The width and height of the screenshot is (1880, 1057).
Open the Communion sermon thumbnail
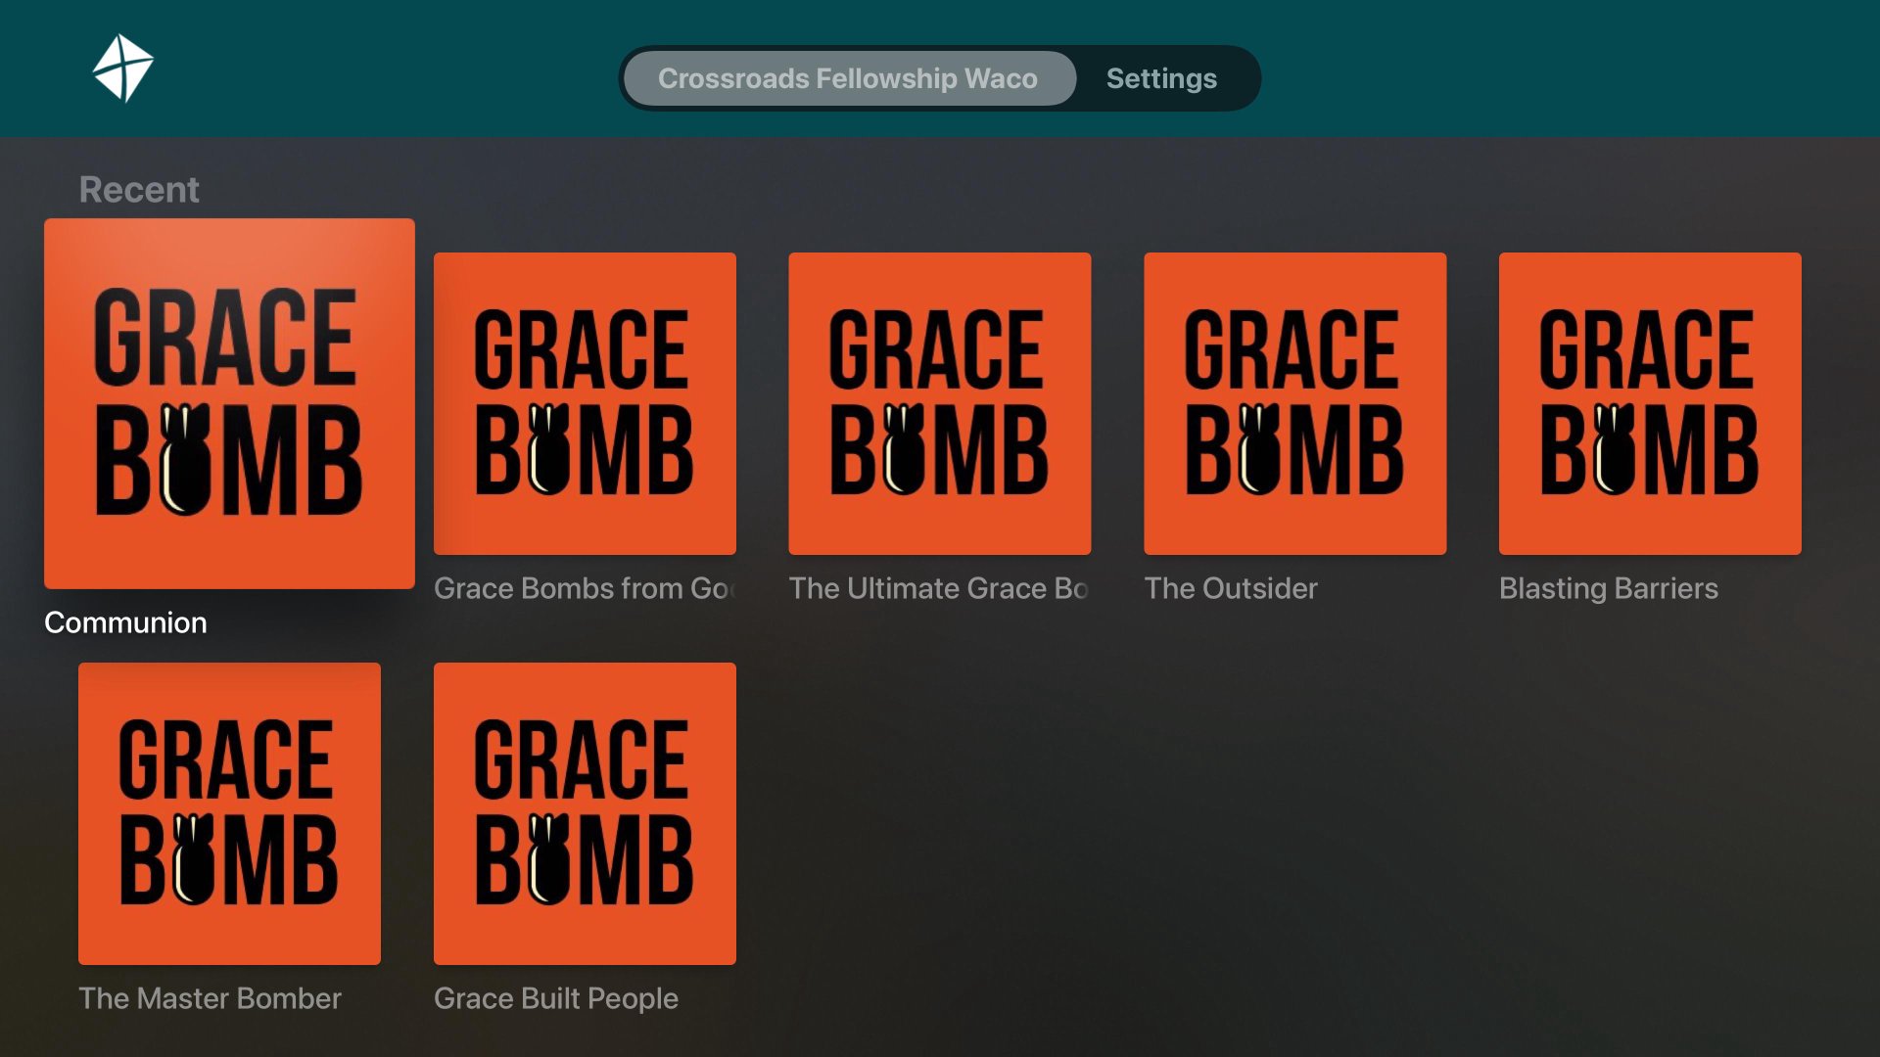[x=229, y=403]
